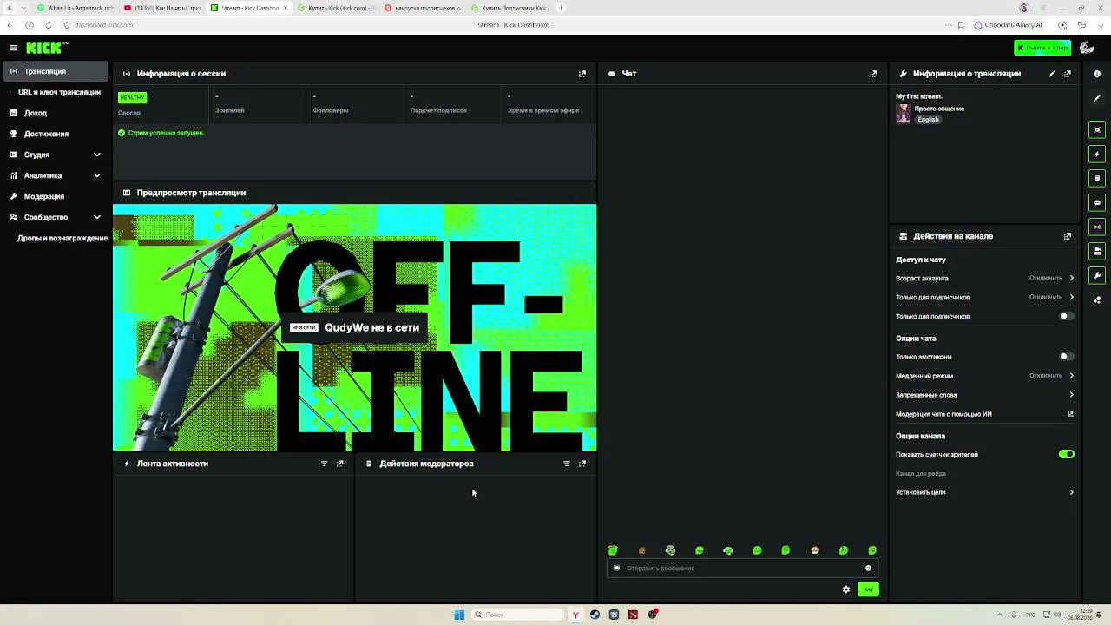Click the three-dots icon at the sidebar bottom
This screenshot has width=1111, height=625.
[x=1097, y=300]
